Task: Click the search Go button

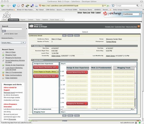Action: click(x=4, y=31)
